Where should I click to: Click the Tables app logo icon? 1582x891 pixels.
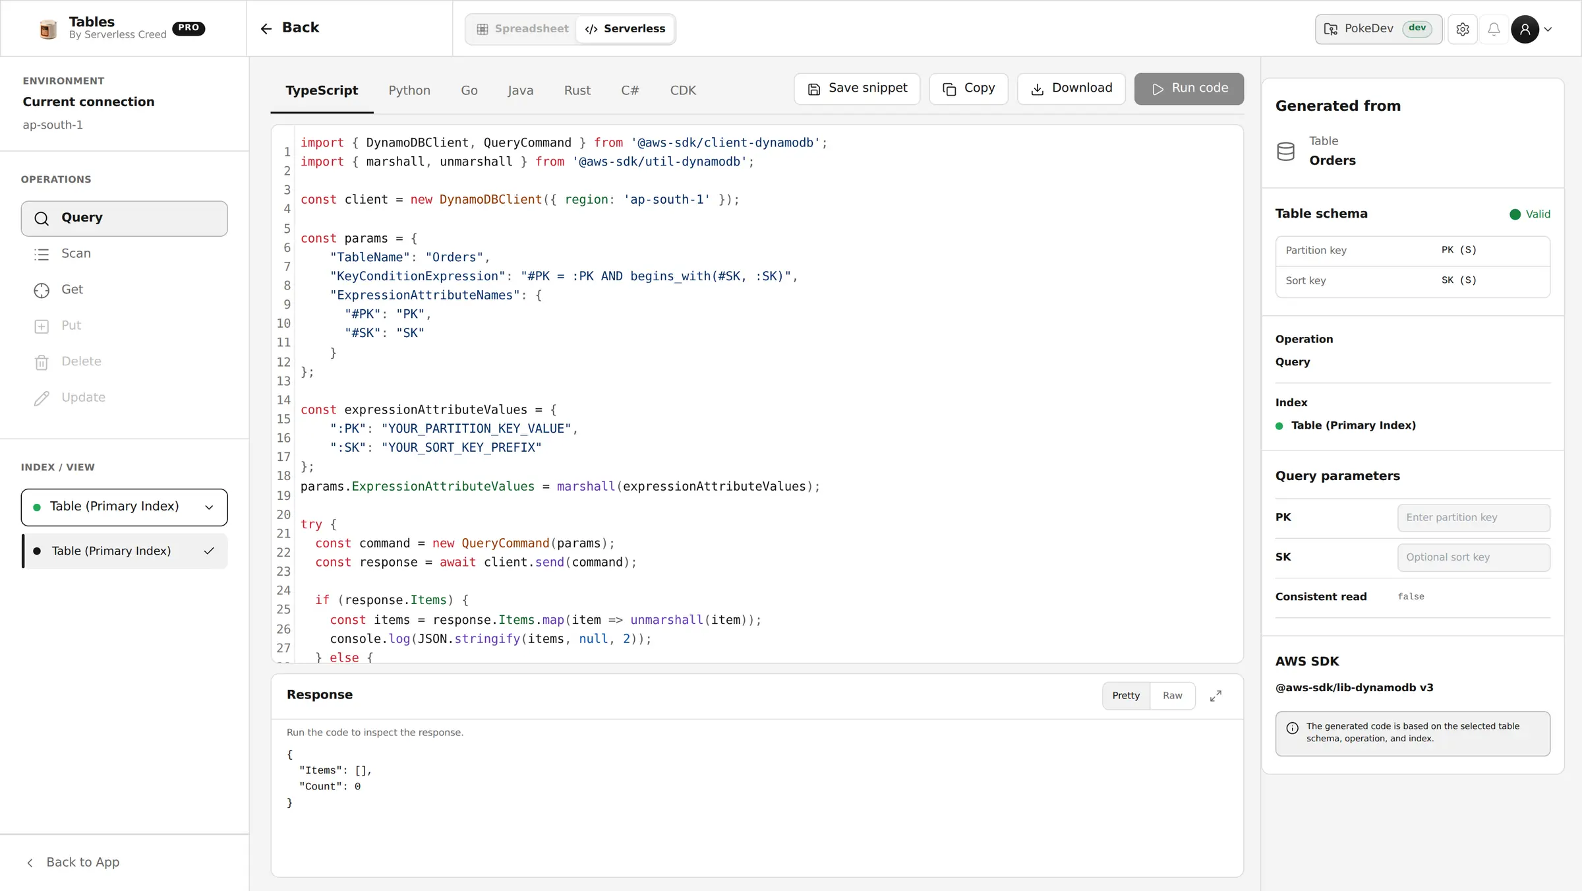point(48,28)
